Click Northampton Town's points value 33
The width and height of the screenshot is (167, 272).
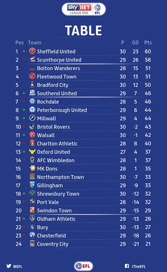(148, 177)
